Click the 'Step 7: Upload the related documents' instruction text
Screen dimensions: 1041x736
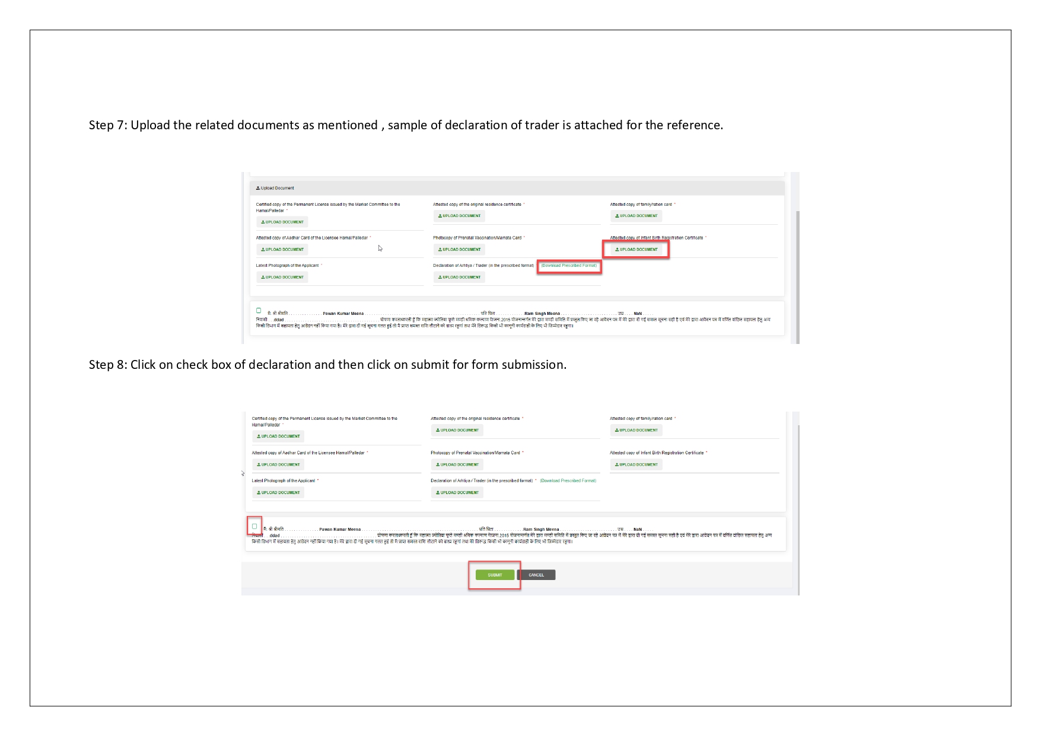tap(406, 125)
